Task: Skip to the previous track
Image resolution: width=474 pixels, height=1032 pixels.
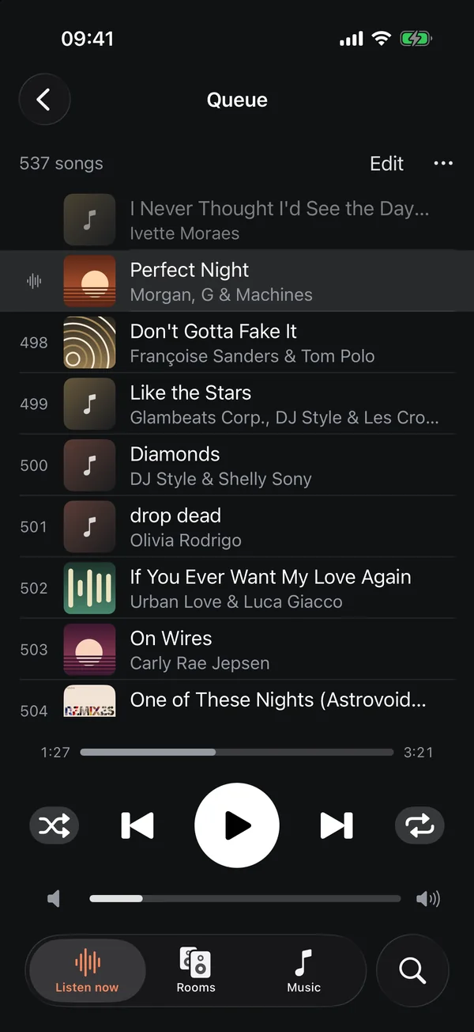Action: (137, 825)
